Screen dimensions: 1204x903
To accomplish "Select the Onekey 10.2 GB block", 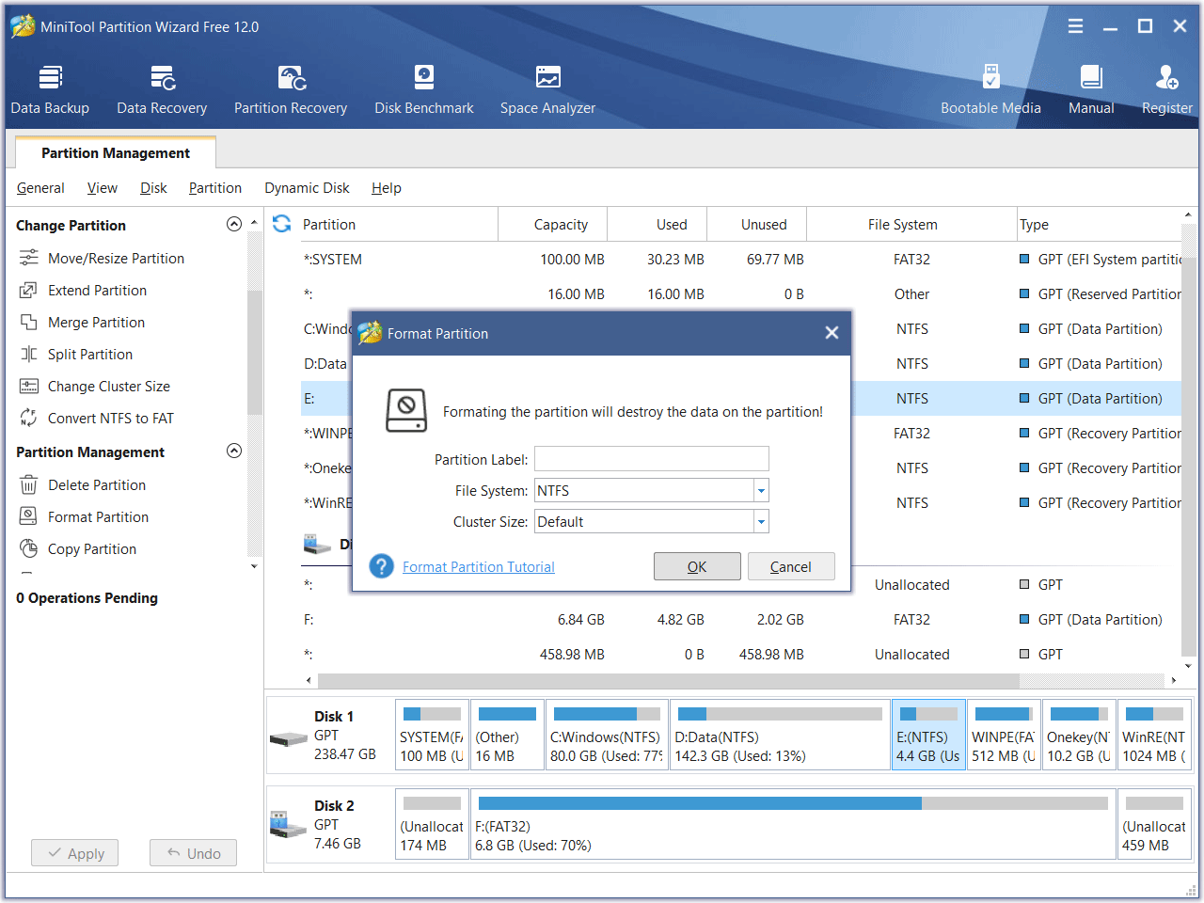I will pyautogui.click(x=1079, y=735).
